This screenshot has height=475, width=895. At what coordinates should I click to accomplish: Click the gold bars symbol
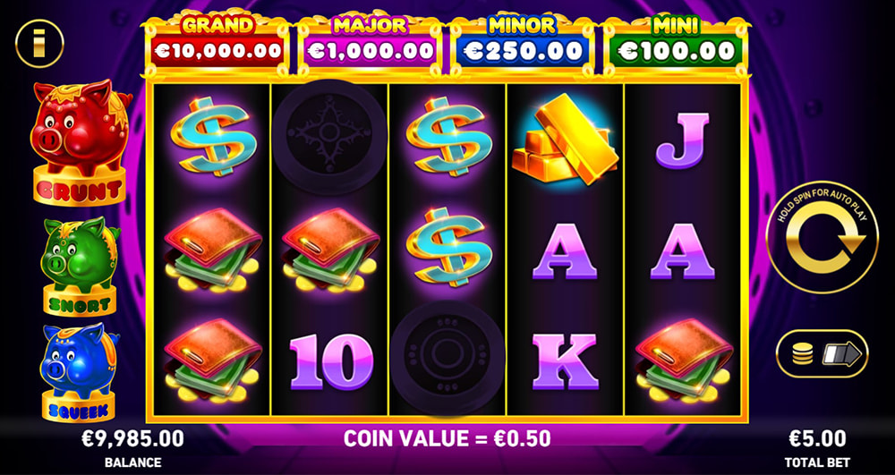pos(565,139)
